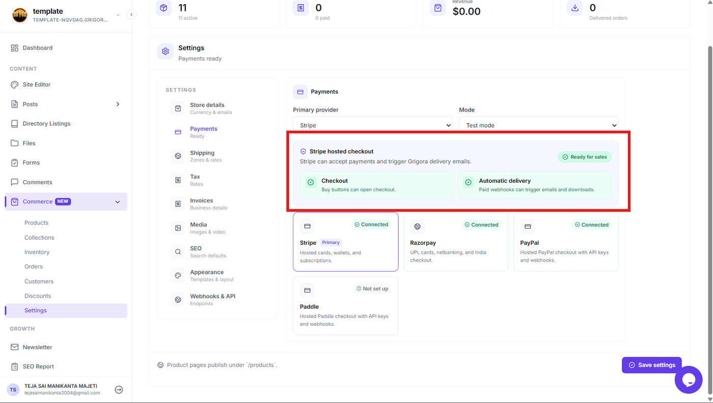This screenshot has height=403, width=713.
Task: Click the Site Editor palette icon
Action: click(x=14, y=84)
